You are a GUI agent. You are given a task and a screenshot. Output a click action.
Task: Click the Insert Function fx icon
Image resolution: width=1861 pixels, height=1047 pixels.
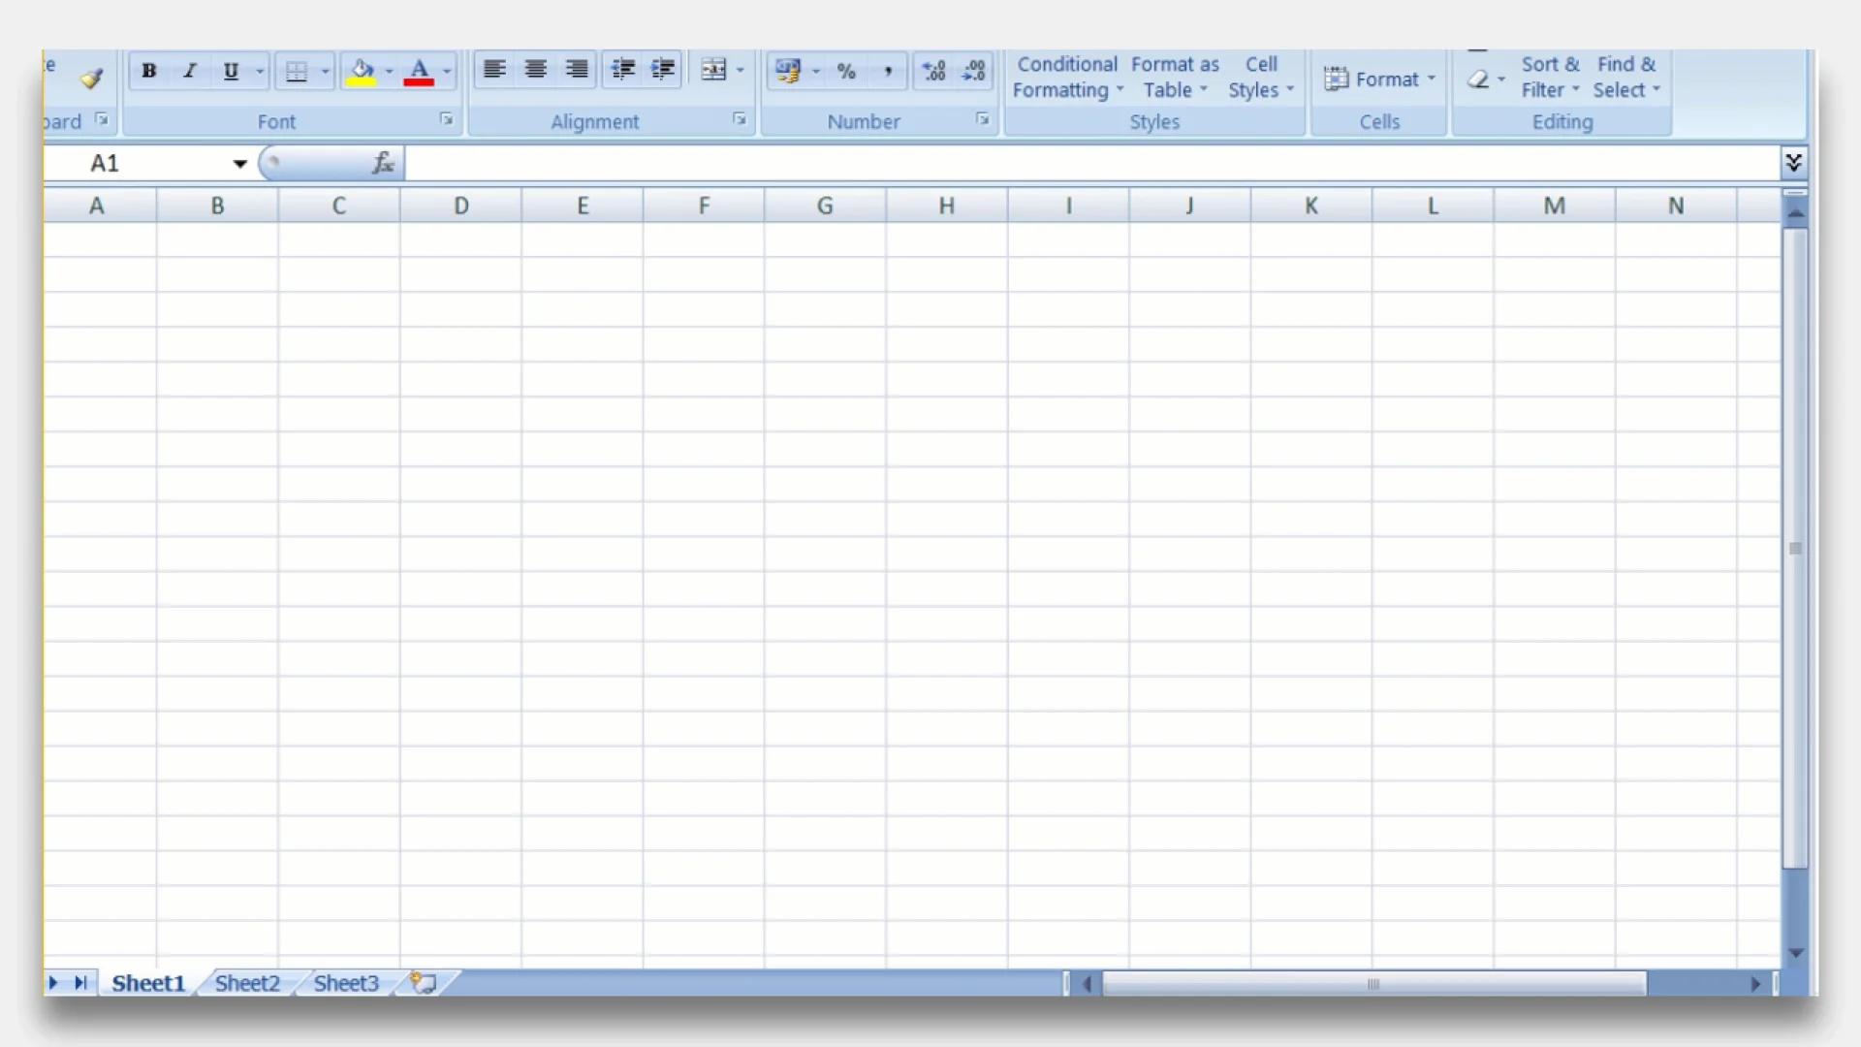coord(383,163)
